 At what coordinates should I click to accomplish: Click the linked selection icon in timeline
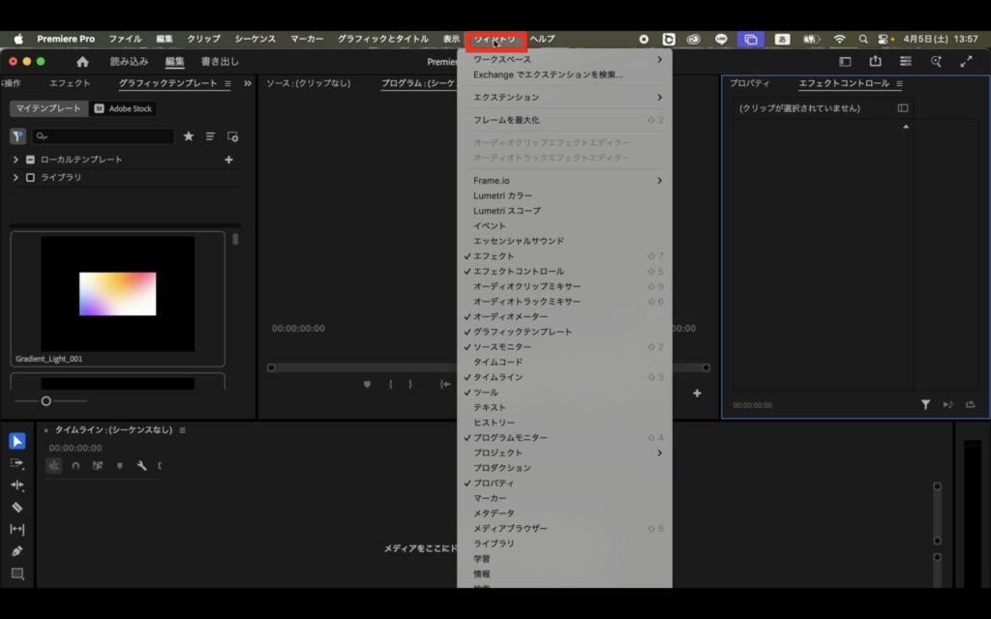pyautogui.click(x=98, y=465)
